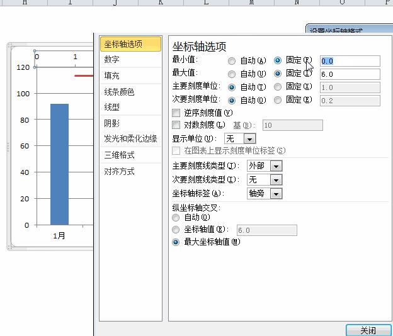Enable 逆序刻度值 checkbox
Viewport: 393px width, 336px height.
(x=176, y=113)
